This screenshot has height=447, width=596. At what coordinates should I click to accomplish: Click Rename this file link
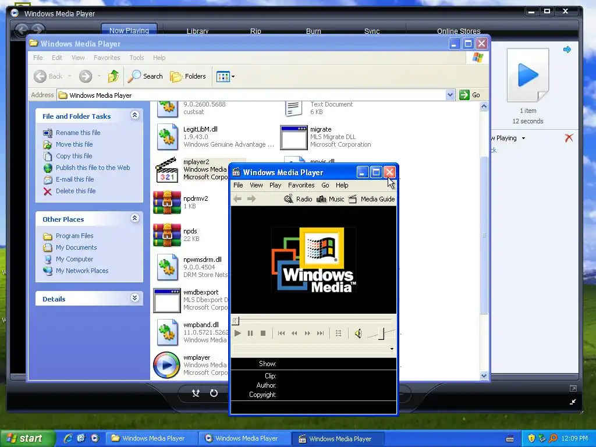[78, 133]
